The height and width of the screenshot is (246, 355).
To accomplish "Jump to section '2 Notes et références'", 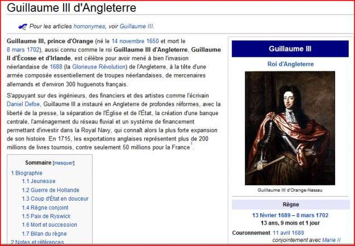I will click(37, 242).
